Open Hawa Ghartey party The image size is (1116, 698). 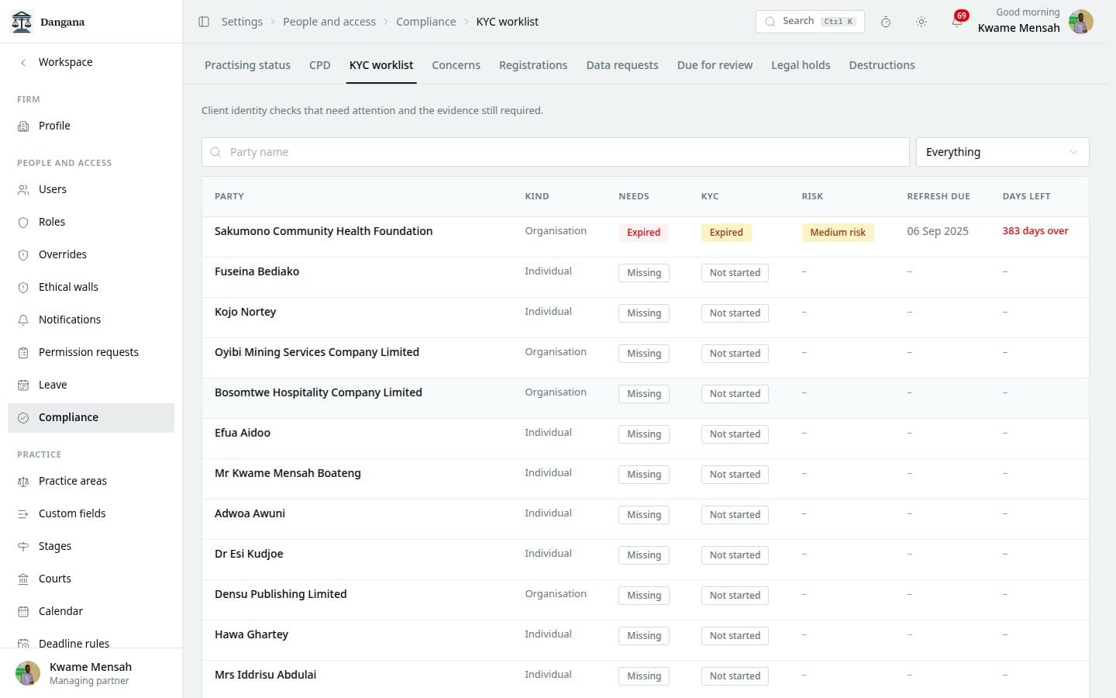[251, 634]
